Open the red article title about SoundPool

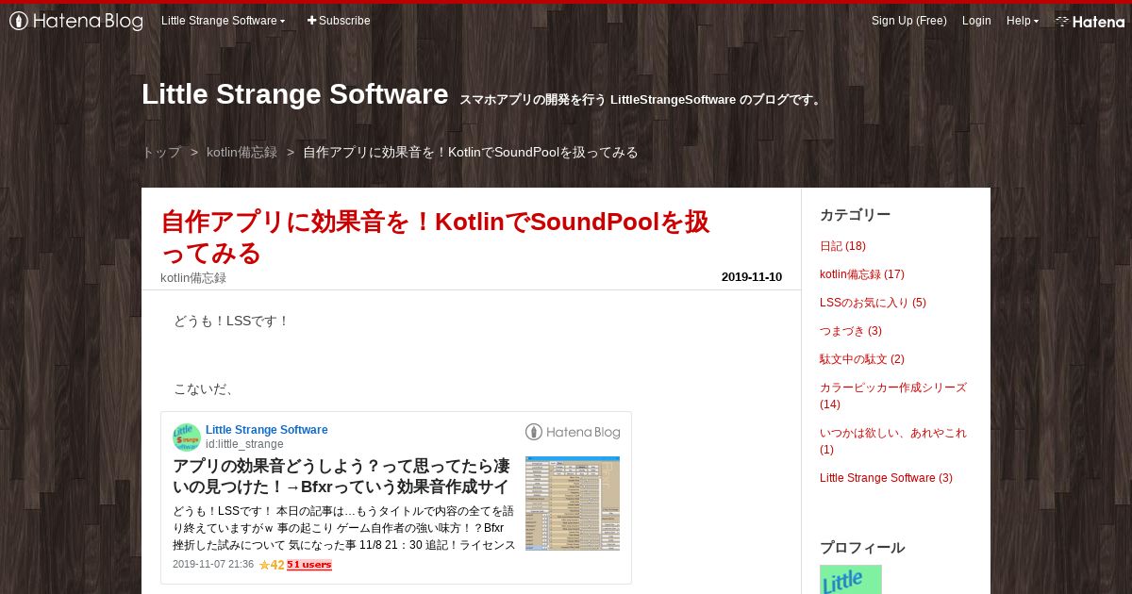[x=435, y=238]
